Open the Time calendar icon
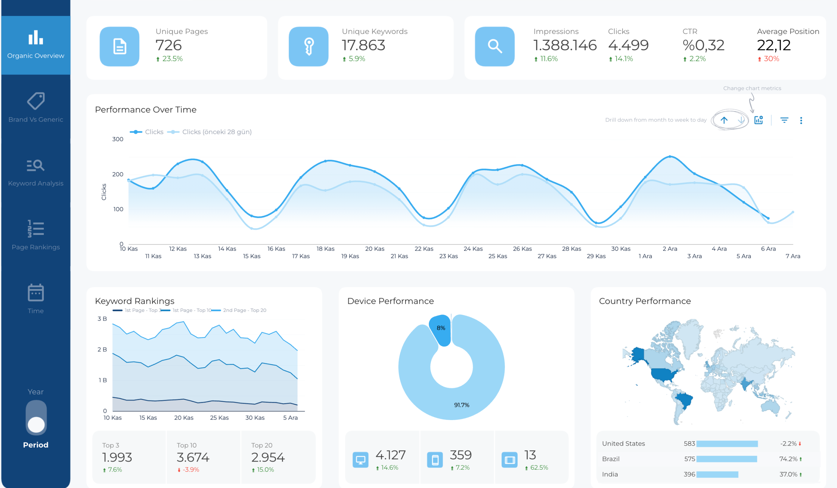 coord(36,293)
